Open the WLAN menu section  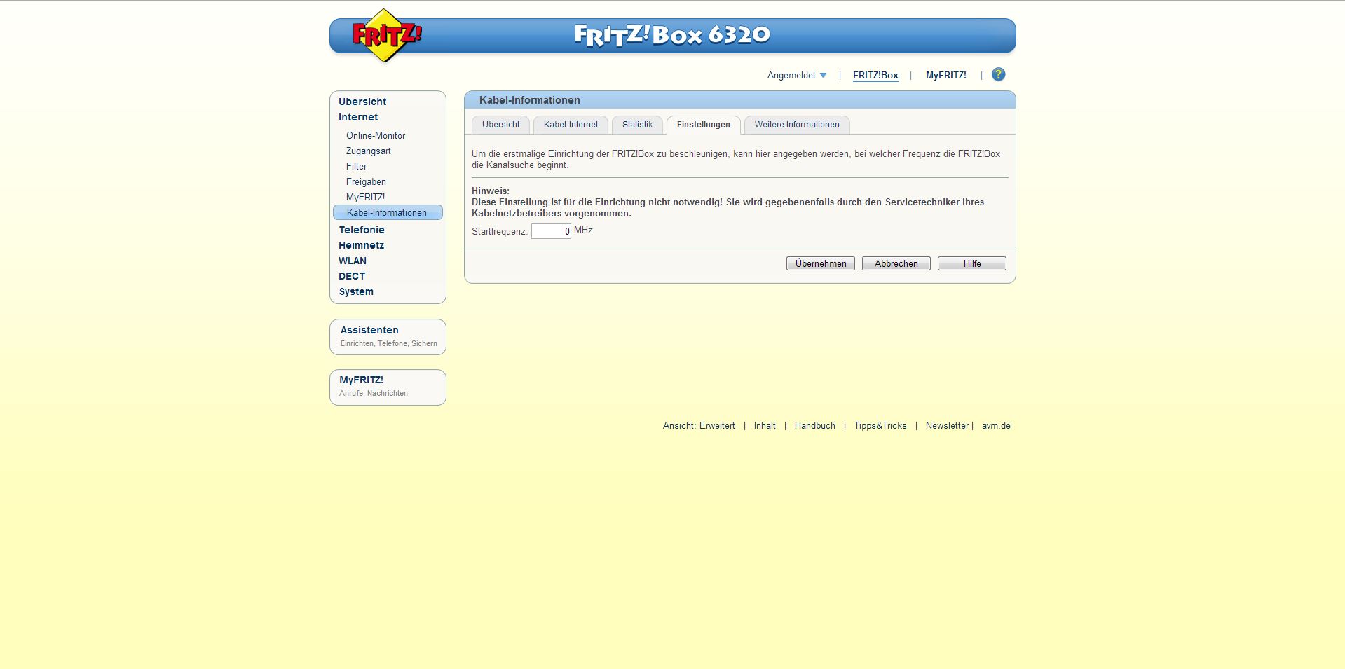(353, 261)
